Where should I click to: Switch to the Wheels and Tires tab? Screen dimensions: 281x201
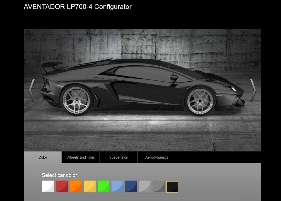(81, 157)
